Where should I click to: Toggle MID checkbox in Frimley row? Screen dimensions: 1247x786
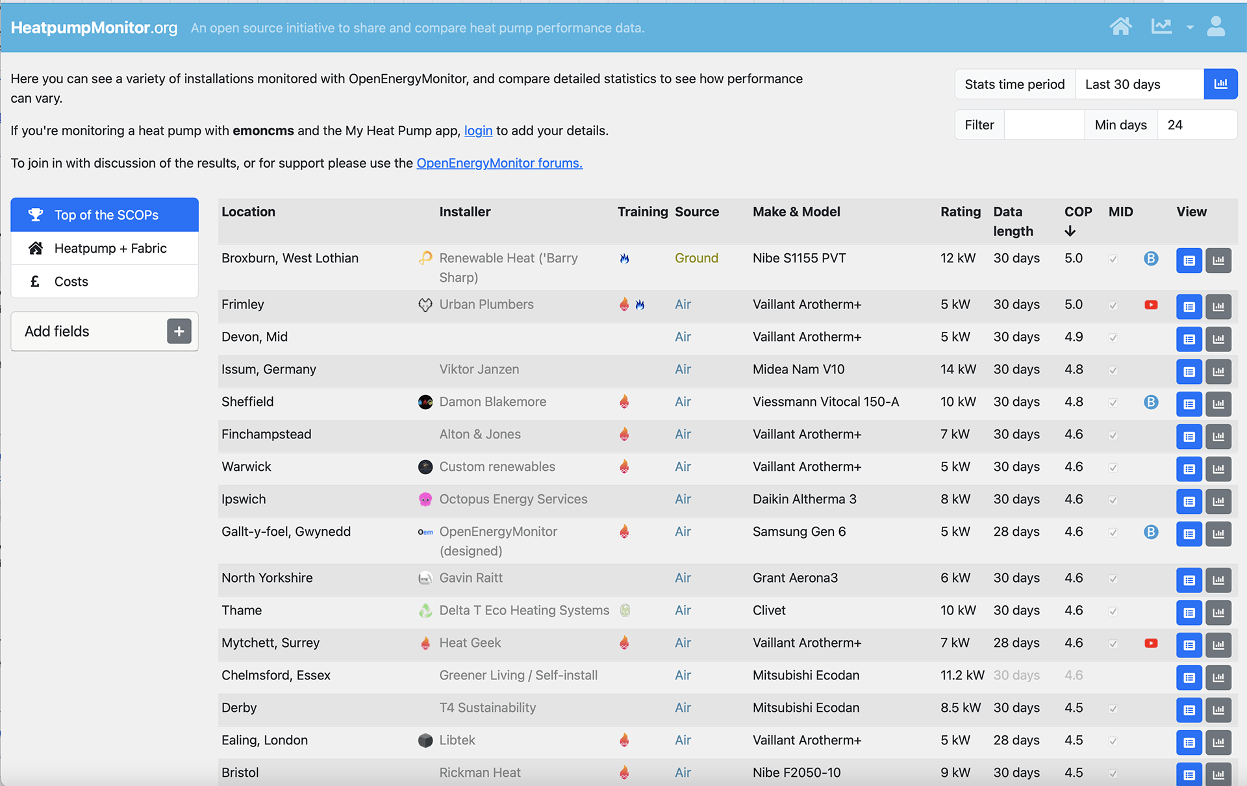pos(1113,305)
